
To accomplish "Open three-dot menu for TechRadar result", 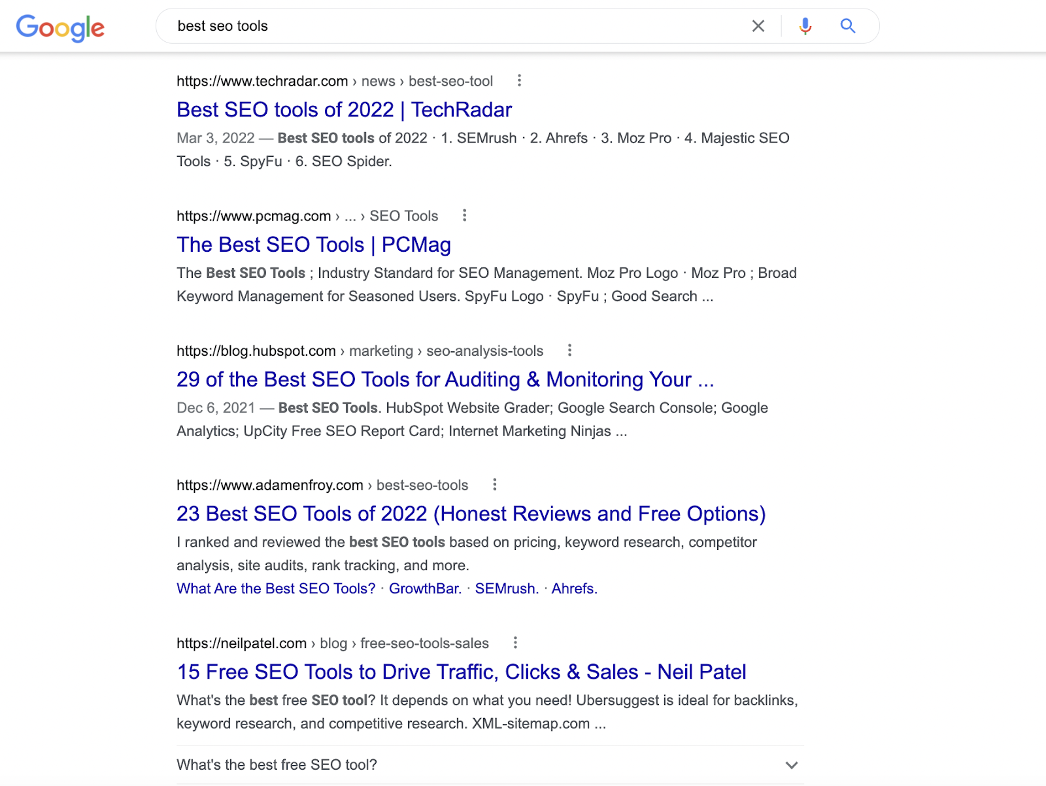I will (x=519, y=80).
